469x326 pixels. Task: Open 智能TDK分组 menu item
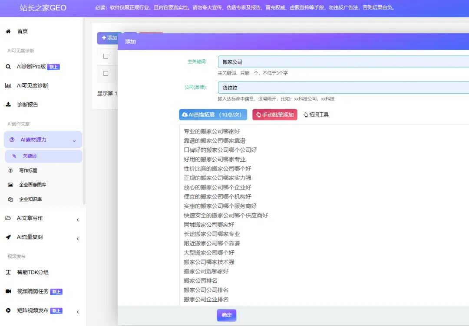tap(33, 272)
